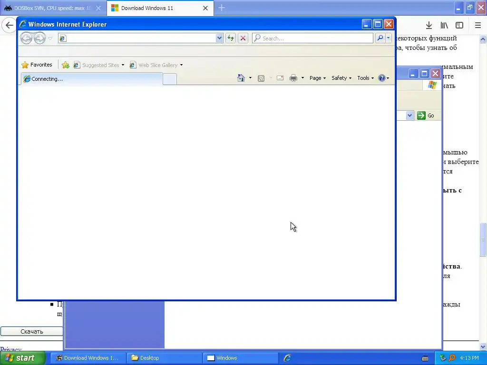Open the Windows Start menu
Image resolution: width=487 pixels, height=365 pixels.
pos(23,358)
